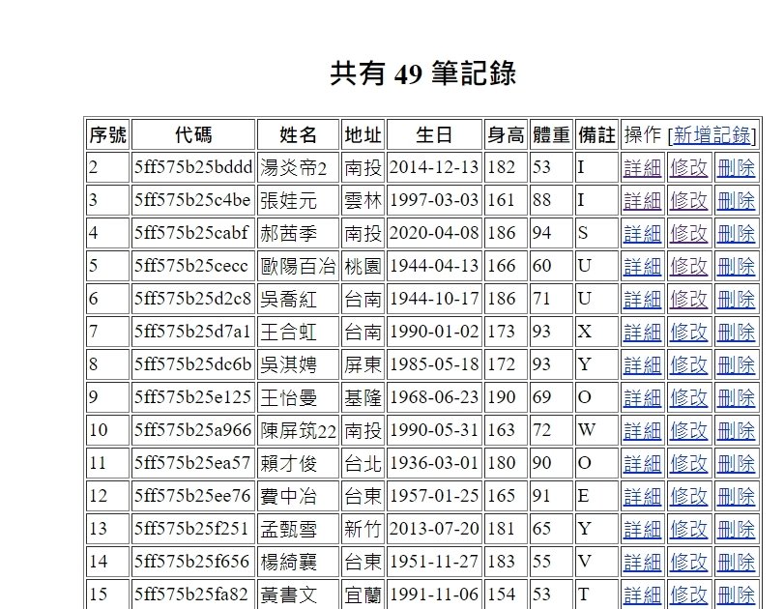This screenshot has height=609, width=784.
Task: Click 刪除 in 郝茜季 row
Action: point(736,234)
